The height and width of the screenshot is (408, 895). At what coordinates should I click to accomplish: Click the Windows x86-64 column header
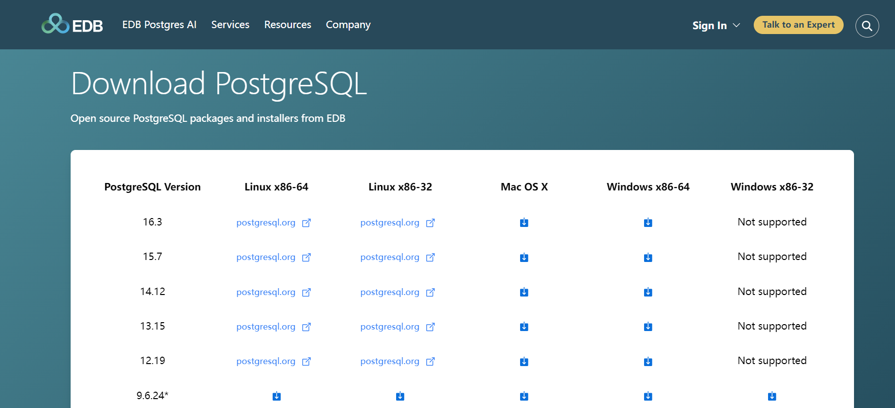coord(648,187)
